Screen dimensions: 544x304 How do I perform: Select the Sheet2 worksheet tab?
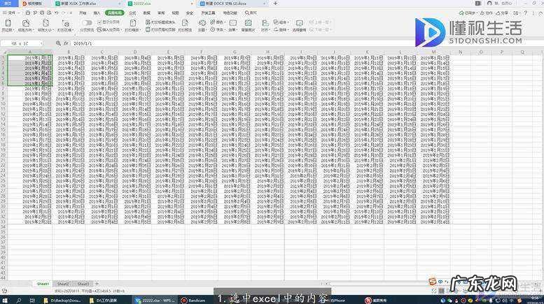[x=64, y=284]
